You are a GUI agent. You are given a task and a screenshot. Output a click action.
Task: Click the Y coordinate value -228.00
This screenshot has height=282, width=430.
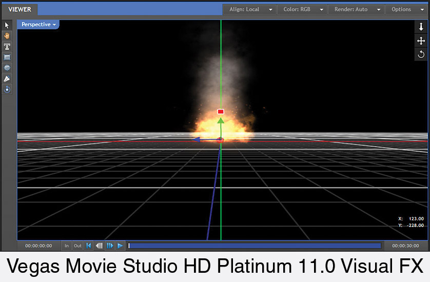[416, 225]
